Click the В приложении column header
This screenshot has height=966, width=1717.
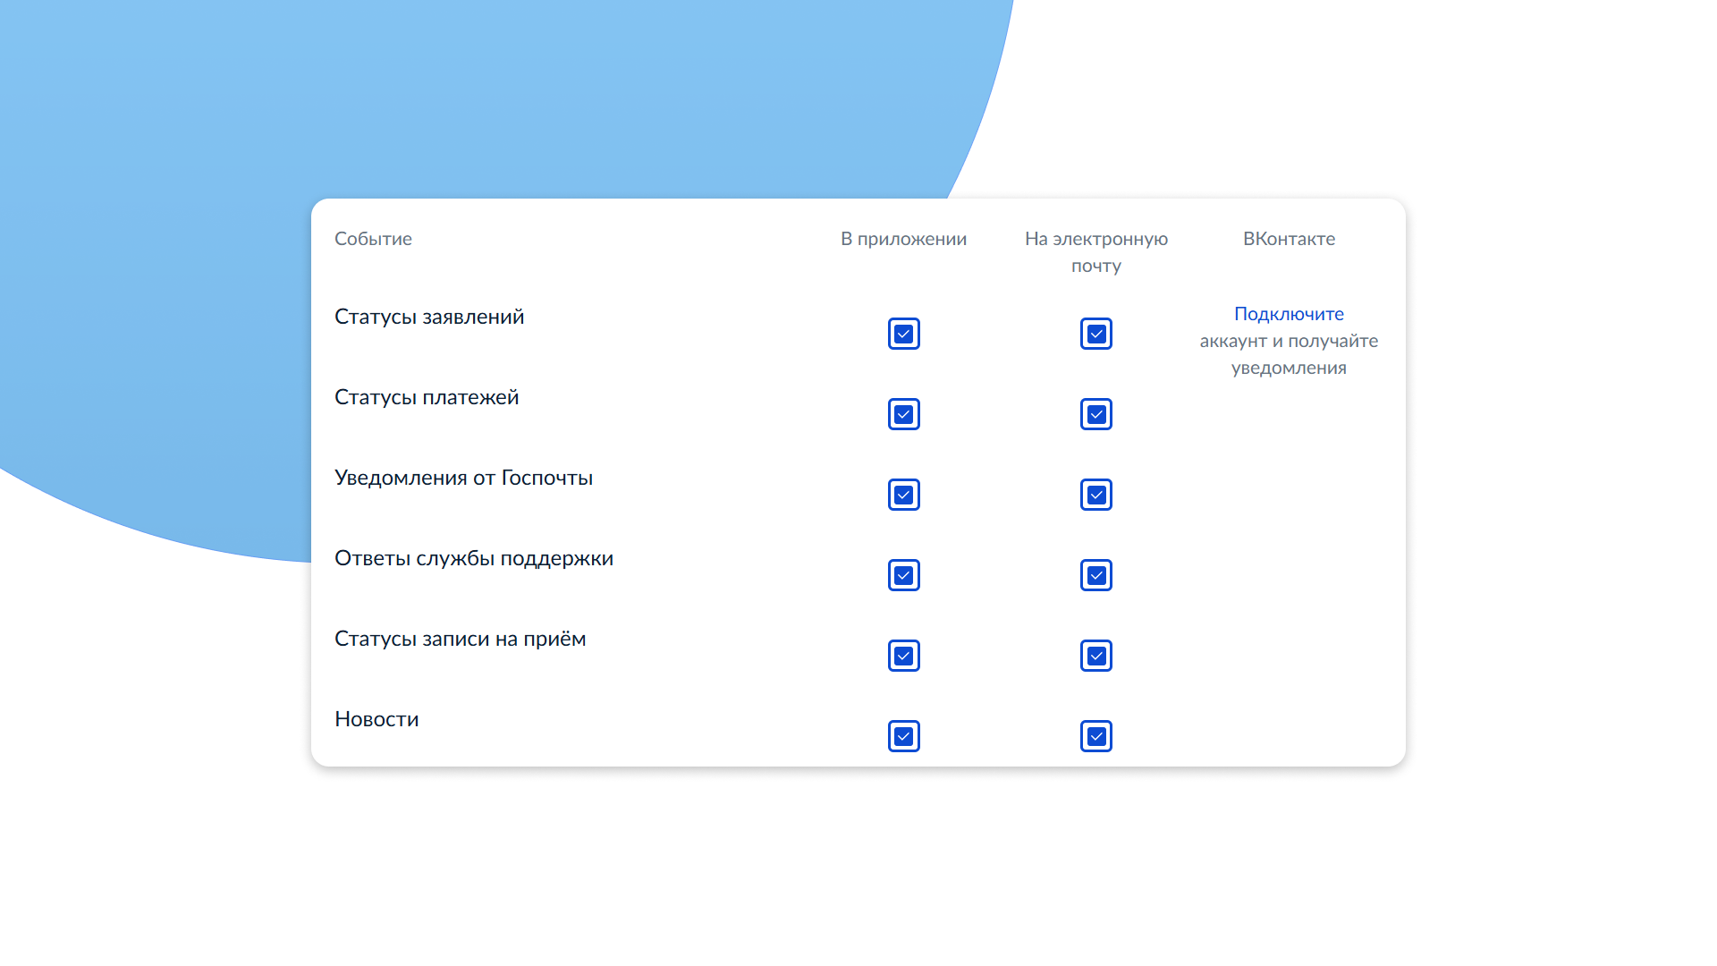903,239
